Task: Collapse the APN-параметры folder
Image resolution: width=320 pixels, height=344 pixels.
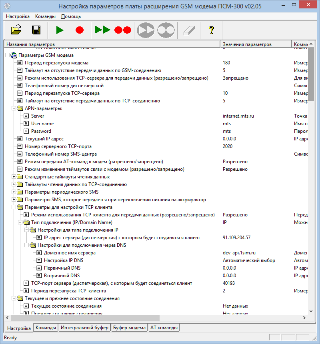Action: click(14, 108)
